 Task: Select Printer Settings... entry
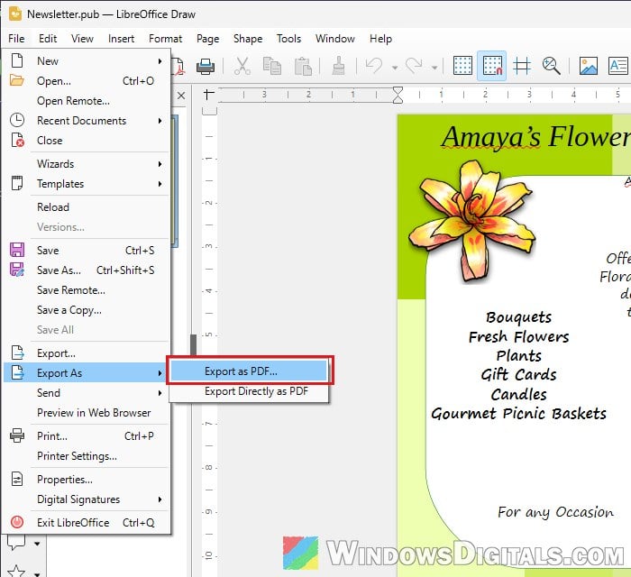tap(87, 456)
